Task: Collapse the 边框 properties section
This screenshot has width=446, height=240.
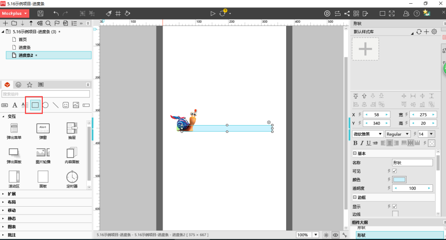Action: 354,197
